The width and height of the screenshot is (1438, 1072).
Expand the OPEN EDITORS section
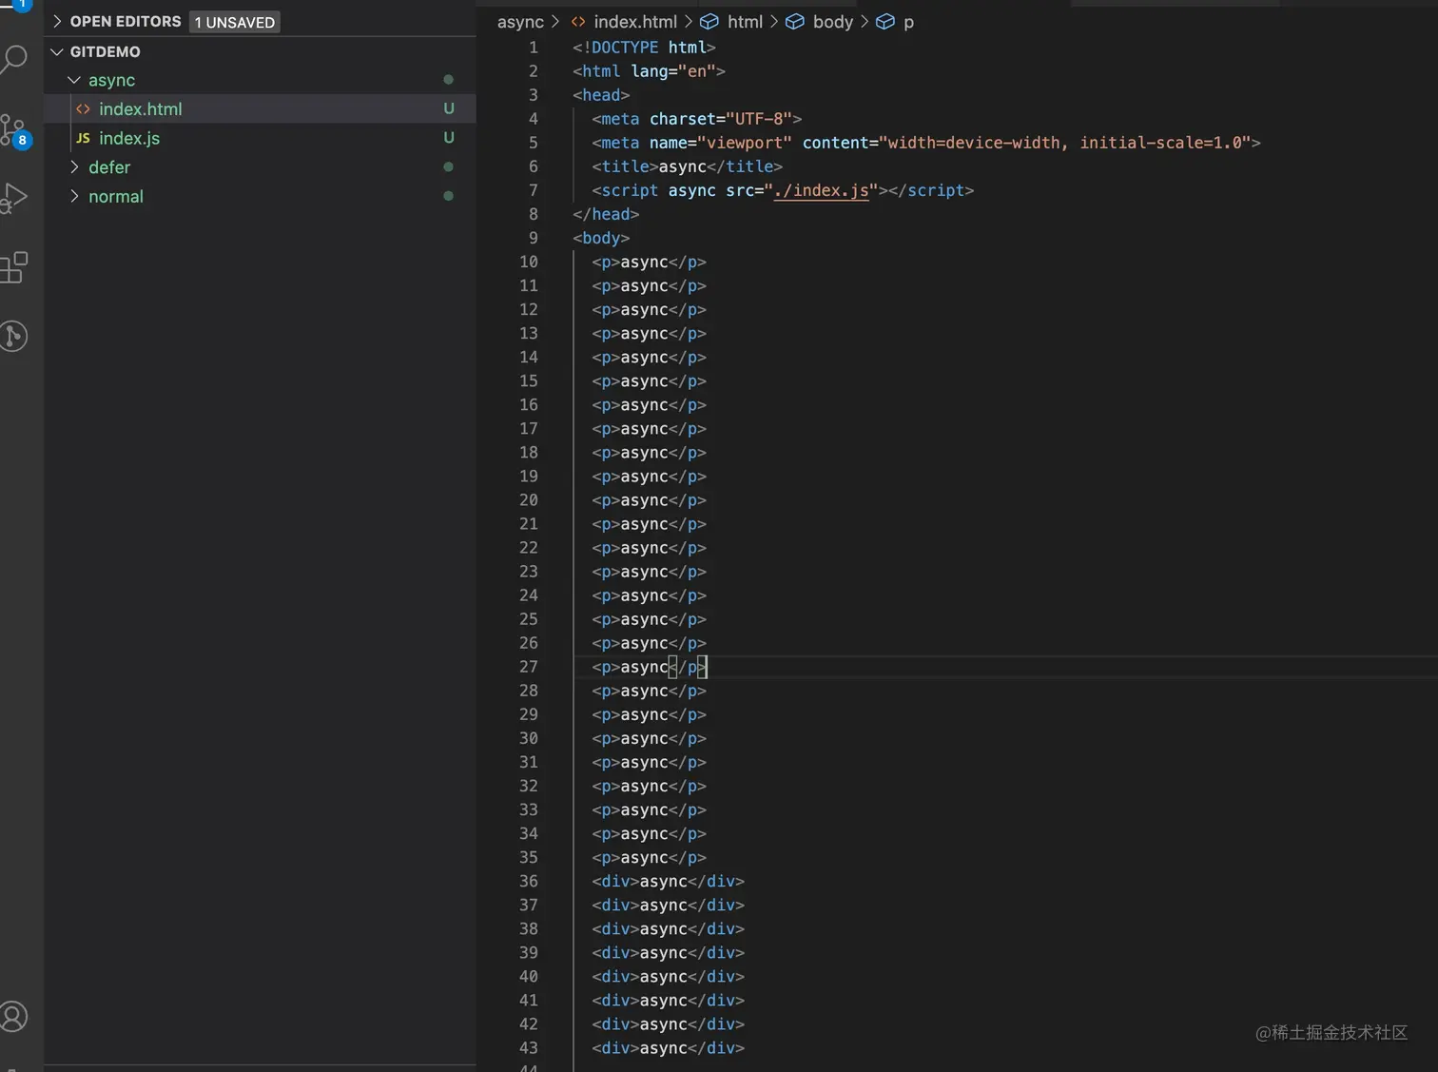click(57, 21)
